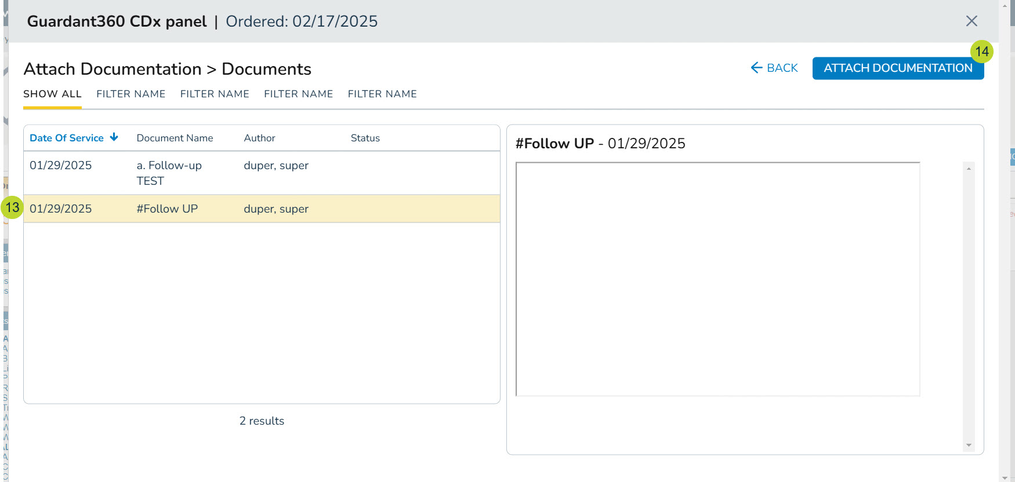This screenshot has width=1015, height=482.
Task: Click the preview pane scroll-up arrow
Action: [x=969, y=169]
